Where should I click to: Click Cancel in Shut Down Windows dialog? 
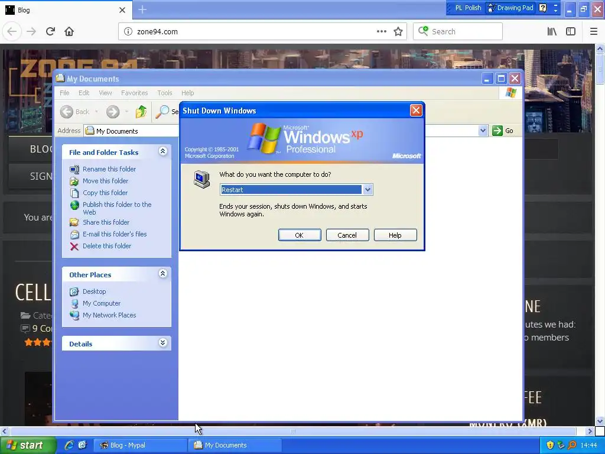tap(347, 235)
